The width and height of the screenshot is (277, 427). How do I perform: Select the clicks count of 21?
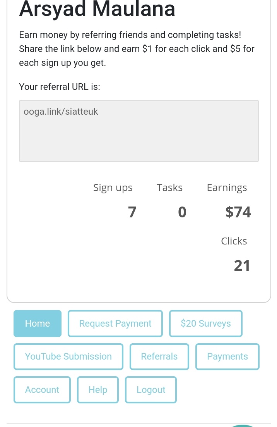coord(242,266)
